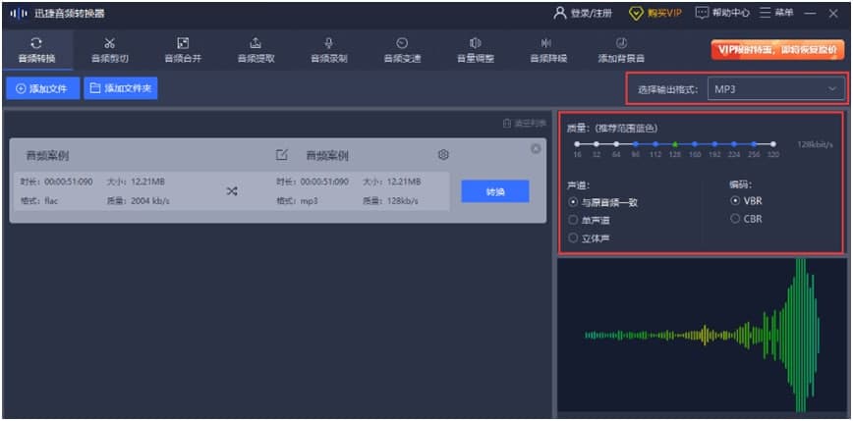The width and height of the screenshot is (853, 421).
Task: Click the 登录/注册 login button
Action: (583, 13)
